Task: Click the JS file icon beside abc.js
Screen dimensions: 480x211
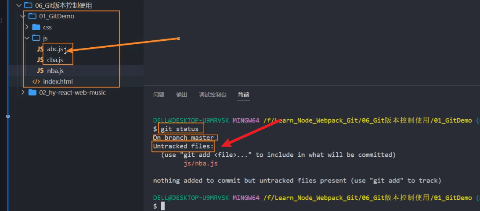Action: coord(40,49)
